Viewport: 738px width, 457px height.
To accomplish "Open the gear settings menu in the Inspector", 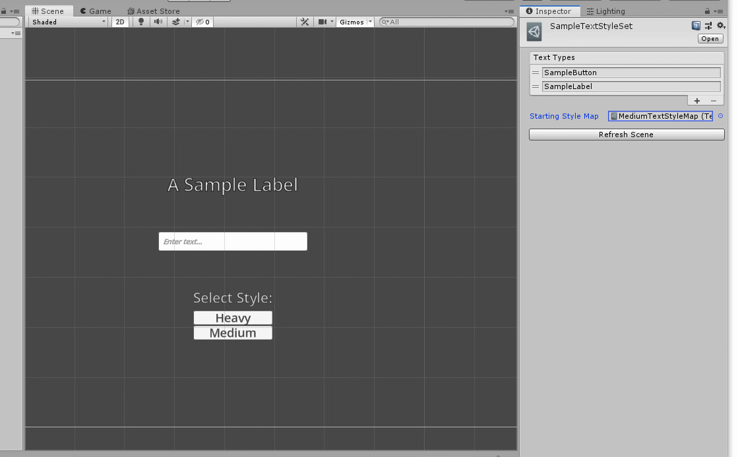I will tap(721, 26).
